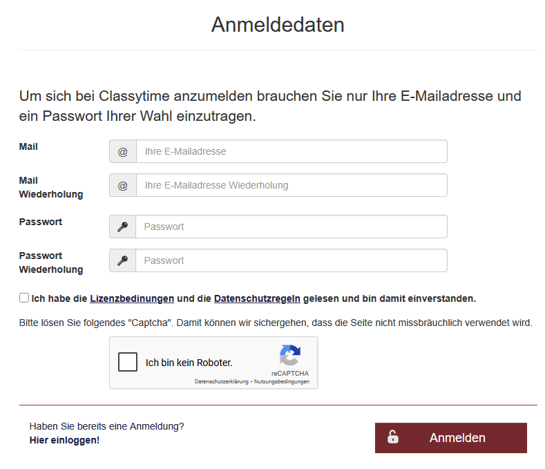Viewport: 545px width, 469px height.
Task: Open the Lizenzbedingungen link
Action: (132, 299)
